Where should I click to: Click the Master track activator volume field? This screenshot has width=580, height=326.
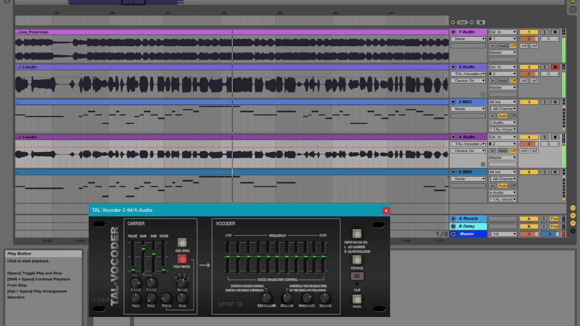(x=528, y=234)
